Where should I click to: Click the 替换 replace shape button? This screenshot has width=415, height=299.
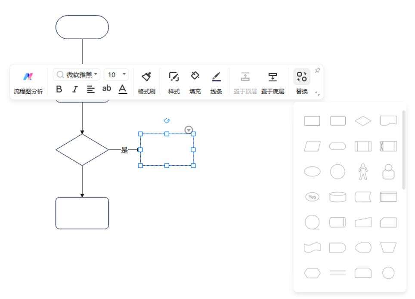302,82
